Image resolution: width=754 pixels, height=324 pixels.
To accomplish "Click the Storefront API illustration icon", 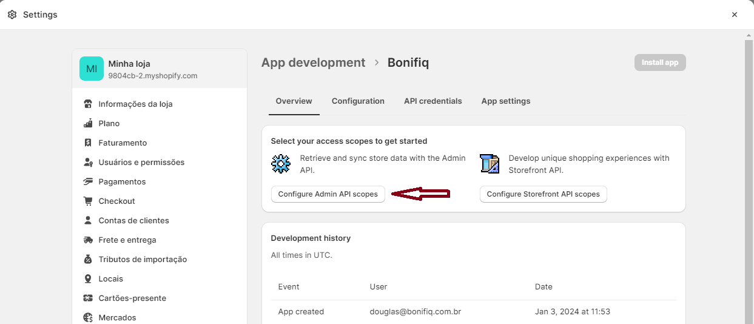I will click(x=490, y=164).
